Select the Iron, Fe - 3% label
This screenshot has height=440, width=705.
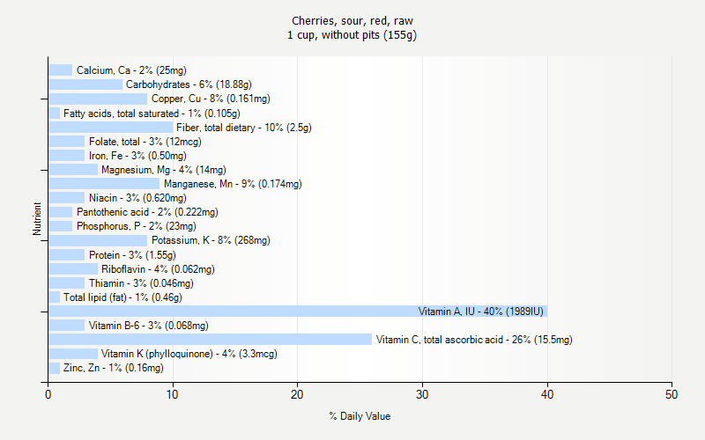[137, 156]
